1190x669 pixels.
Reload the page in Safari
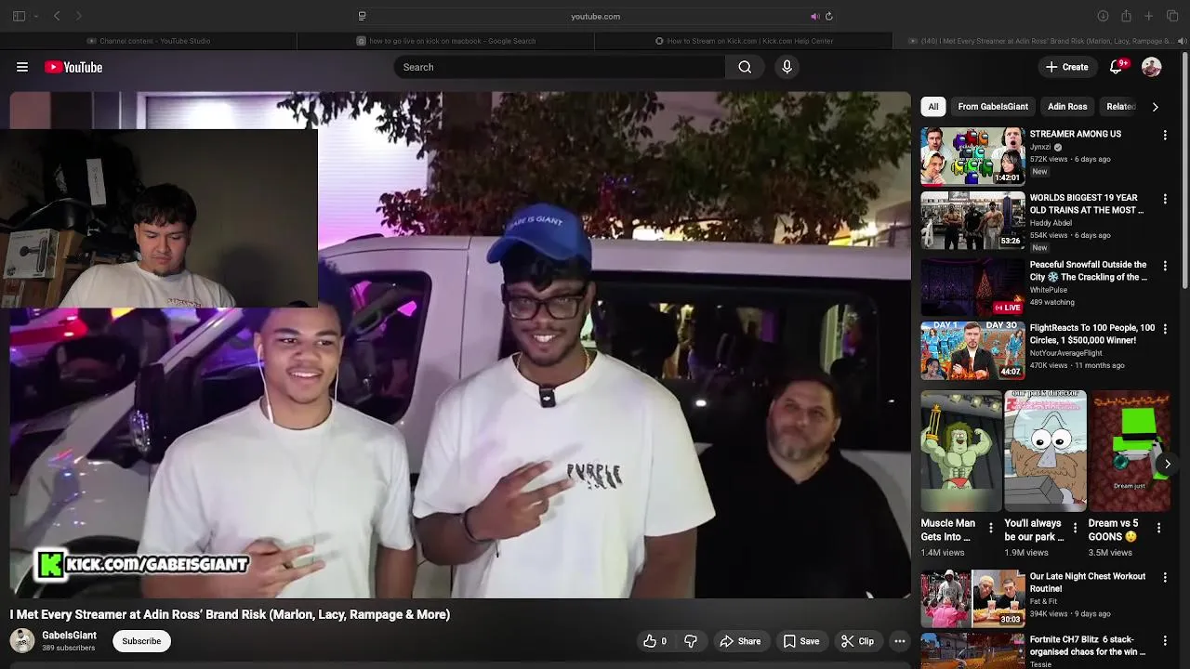click(x=829, y=16)
